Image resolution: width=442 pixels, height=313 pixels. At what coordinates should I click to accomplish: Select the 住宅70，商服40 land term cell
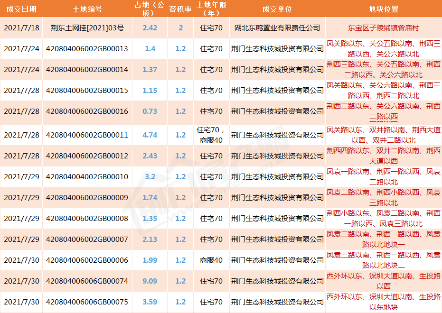click(211, 135)
